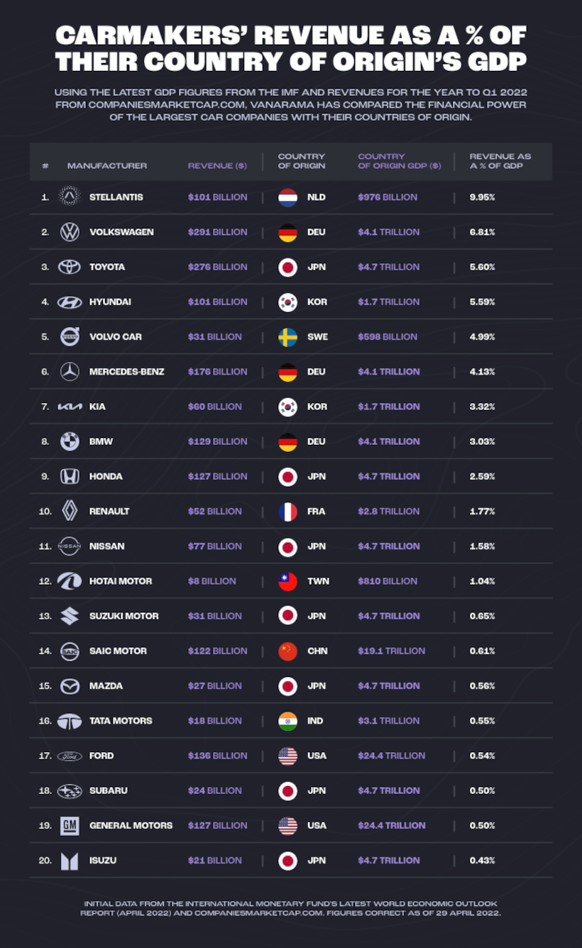The width and height of the screenshot is (582, 948).
Task: Click the Revenue ($) column header
Action: 217,165
